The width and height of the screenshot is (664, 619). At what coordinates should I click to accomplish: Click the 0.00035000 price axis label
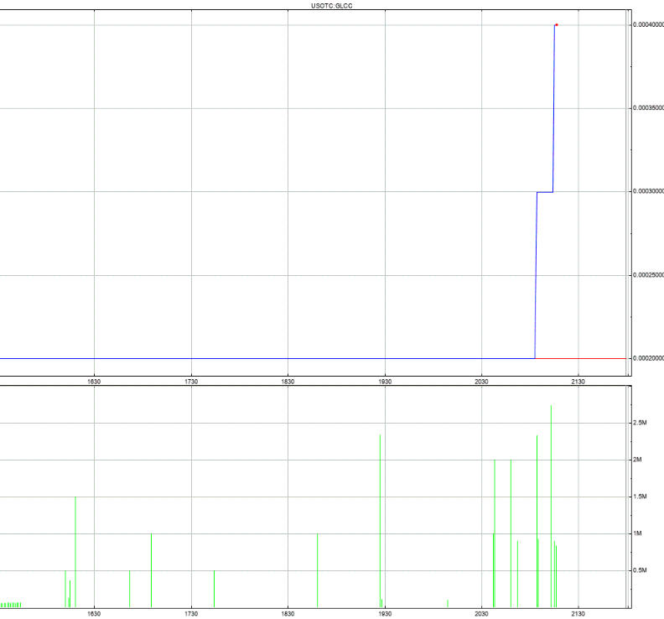point(647,108)
